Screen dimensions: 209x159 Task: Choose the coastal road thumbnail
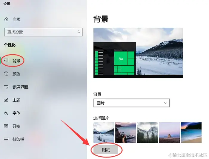[126, 133]
